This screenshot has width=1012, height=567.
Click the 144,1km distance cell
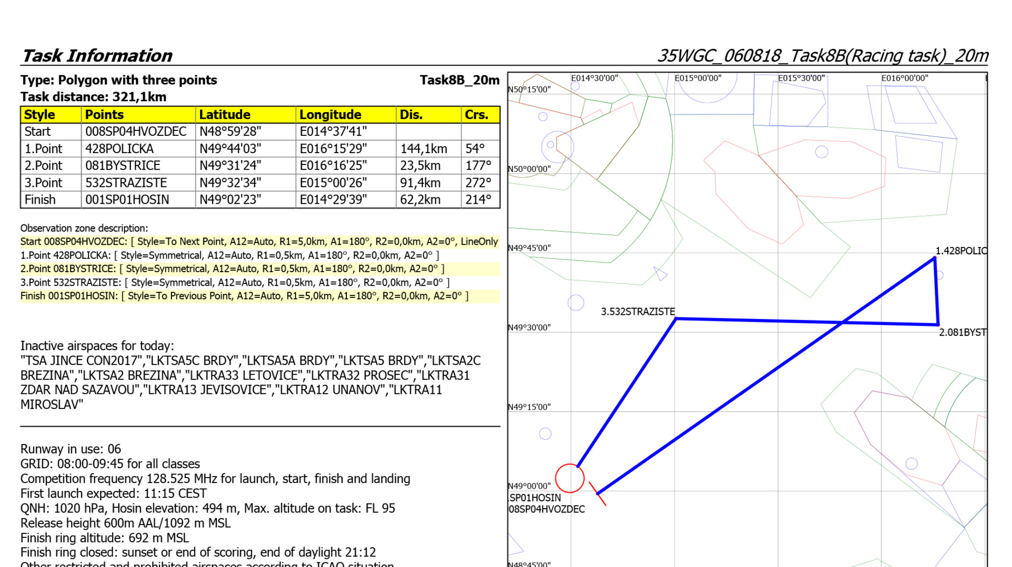click(423, 149)
